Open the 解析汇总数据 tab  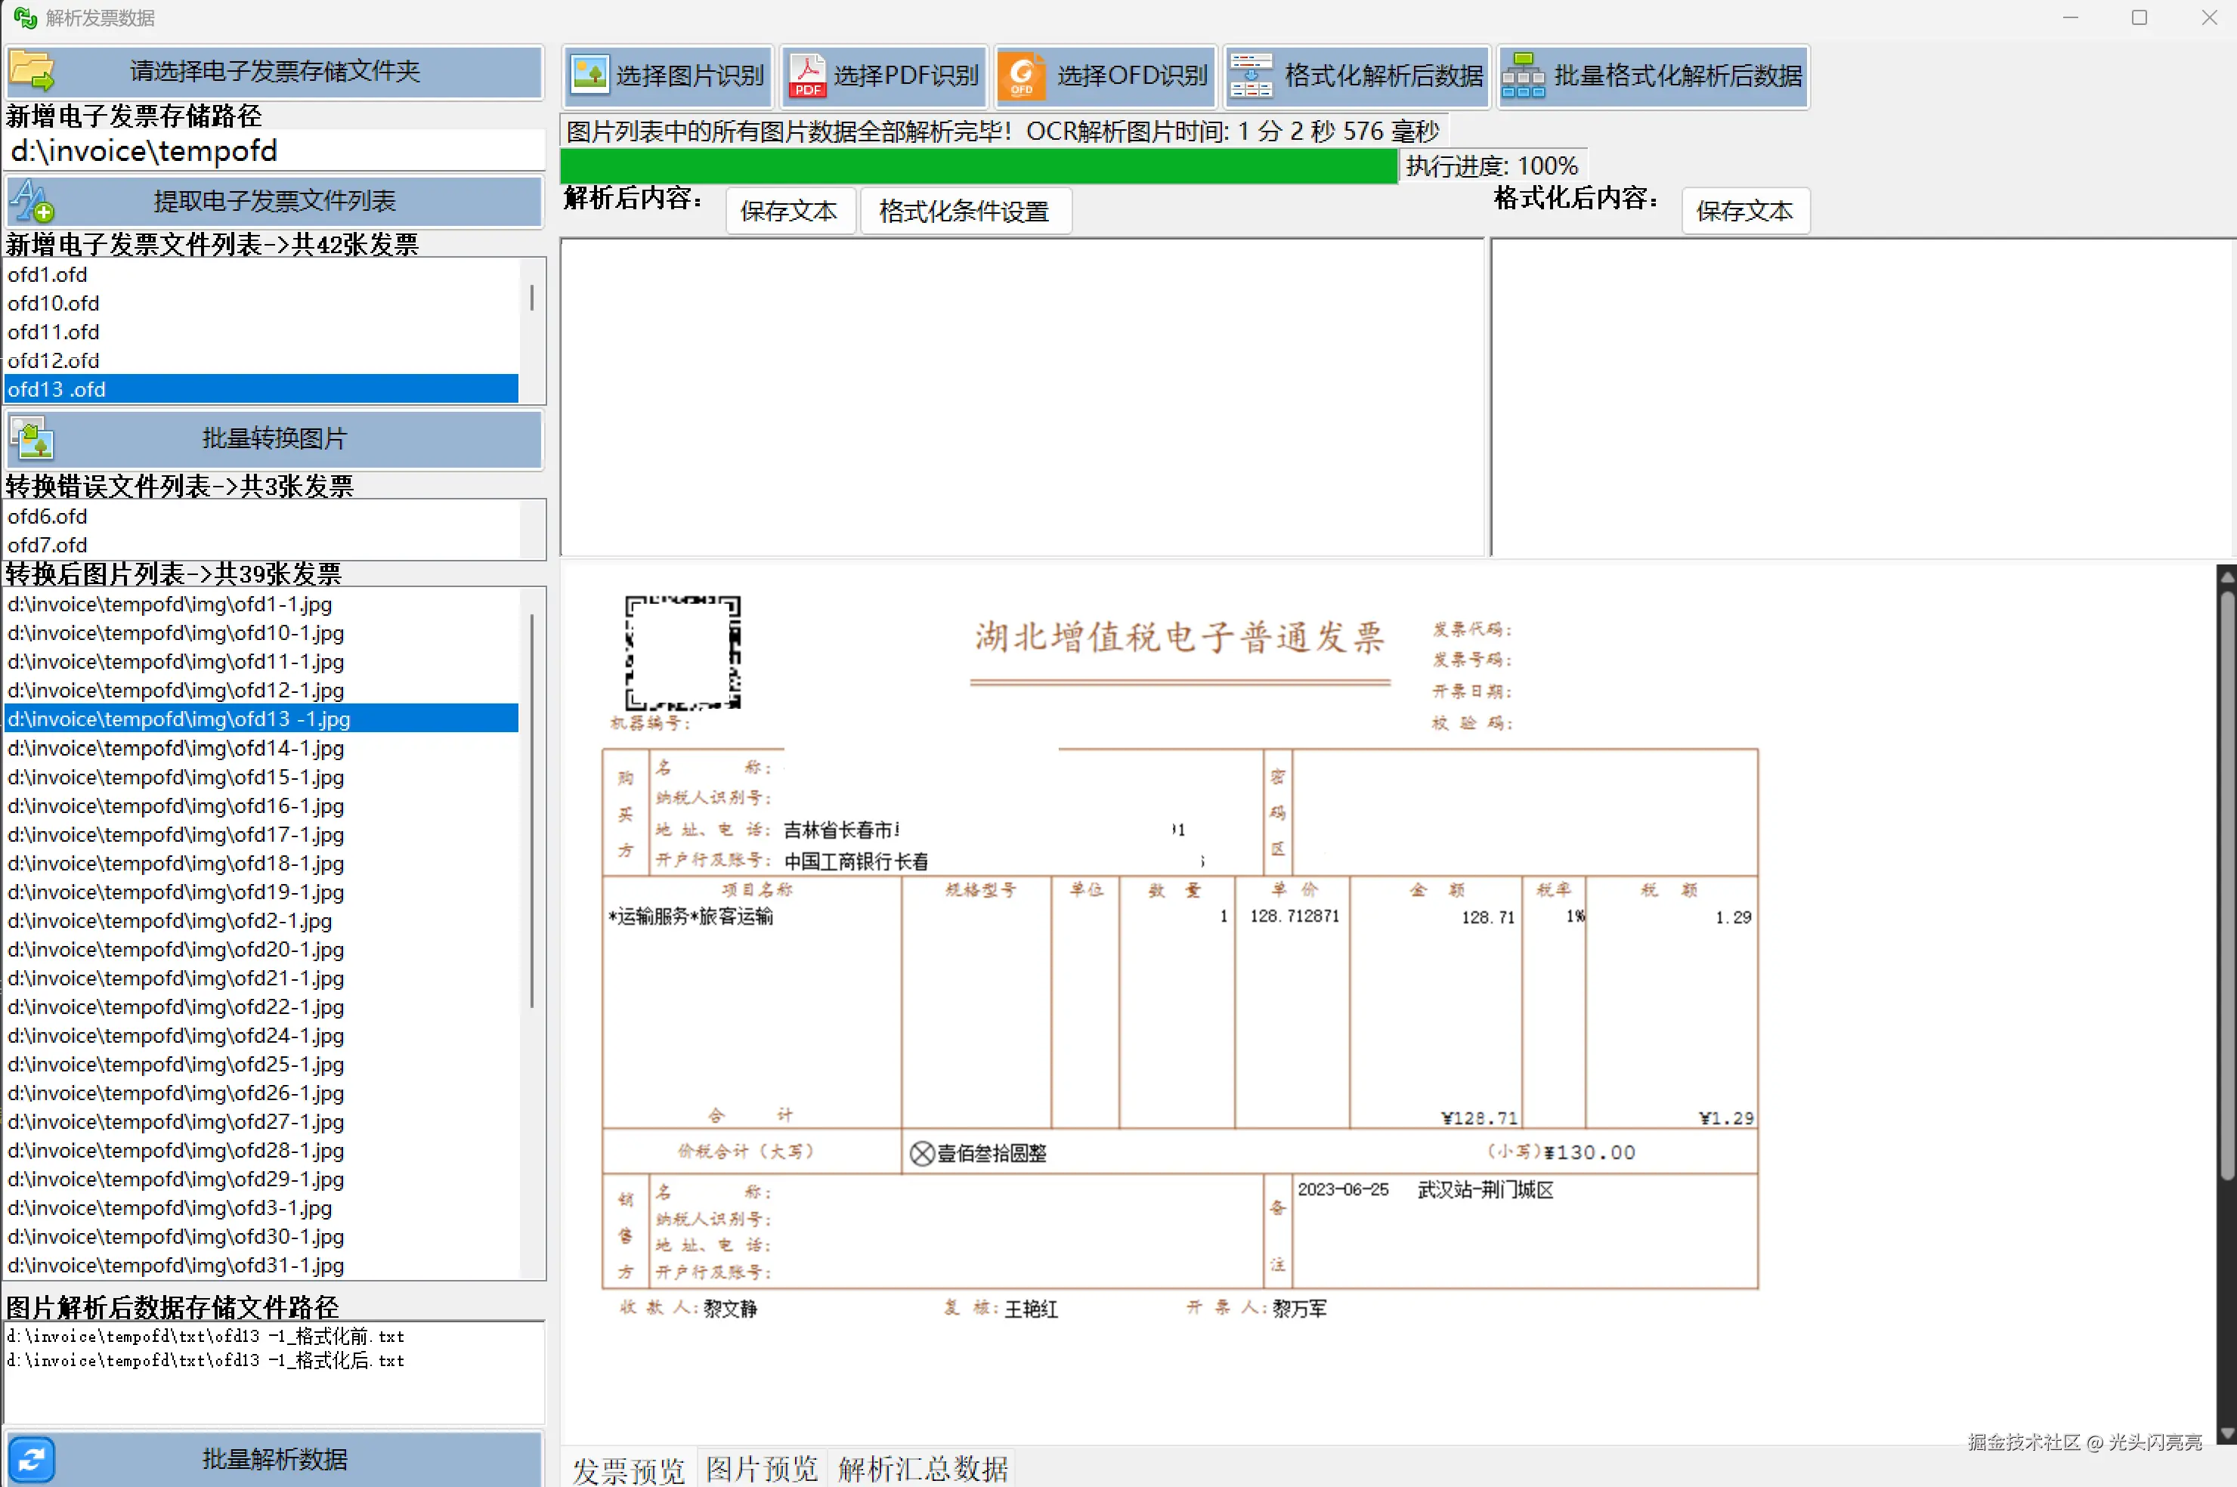coord(922,1468)
